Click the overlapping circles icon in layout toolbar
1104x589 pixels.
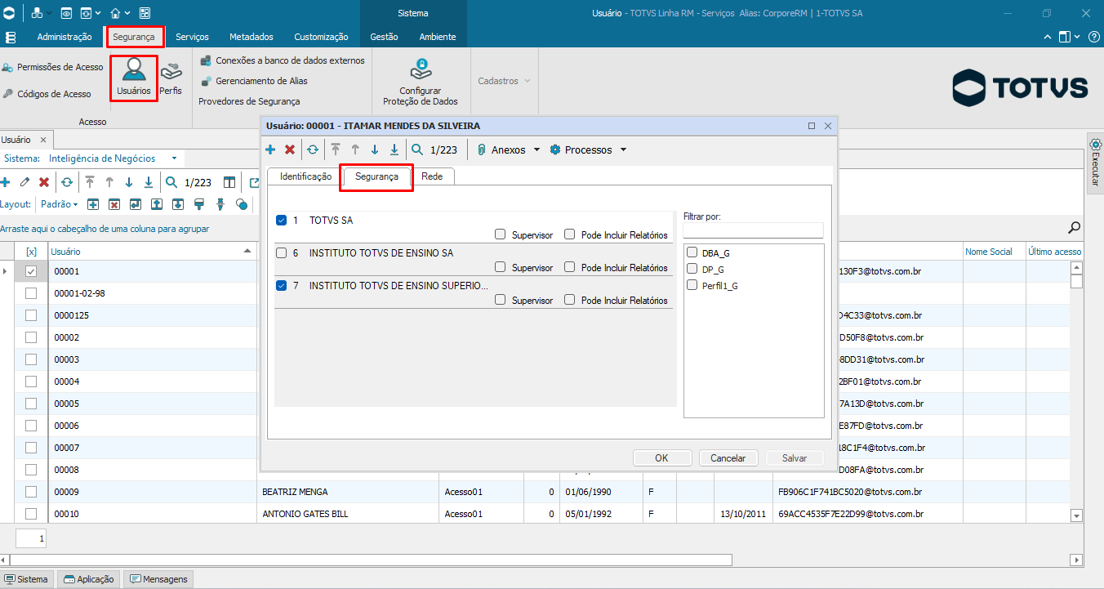(x=242, y=204)
